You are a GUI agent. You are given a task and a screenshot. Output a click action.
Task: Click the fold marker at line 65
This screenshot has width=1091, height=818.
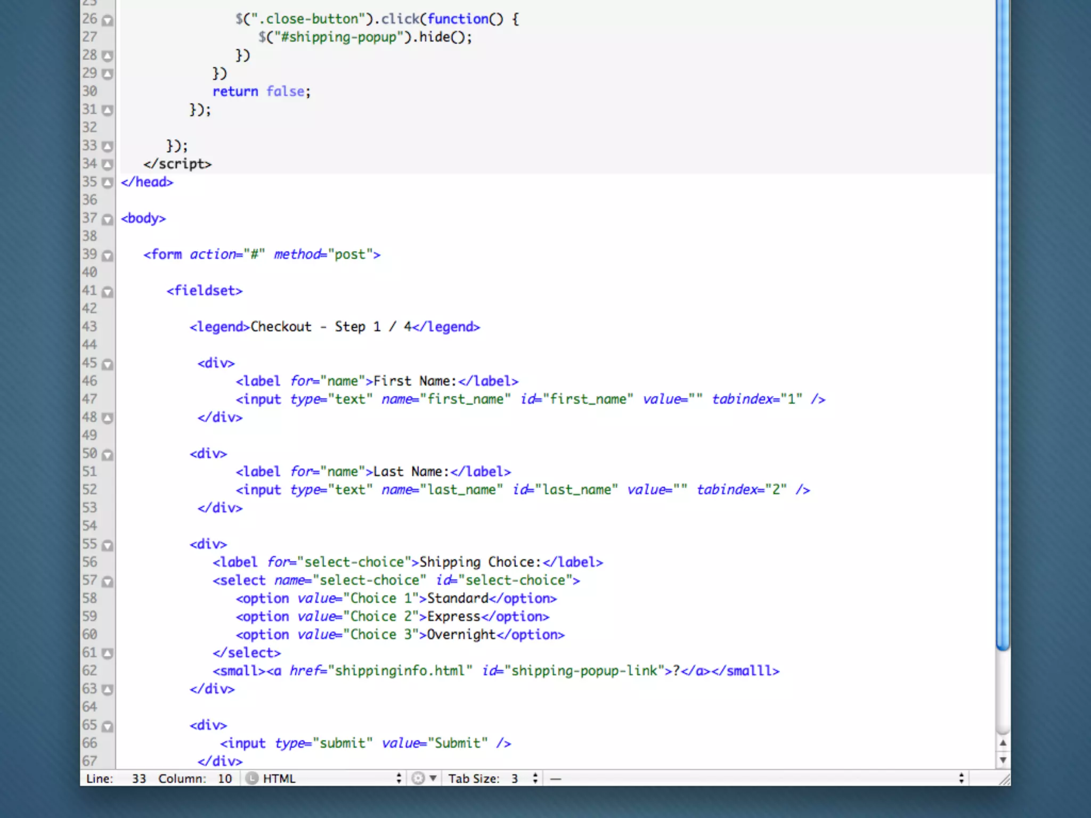click(108, 726)
